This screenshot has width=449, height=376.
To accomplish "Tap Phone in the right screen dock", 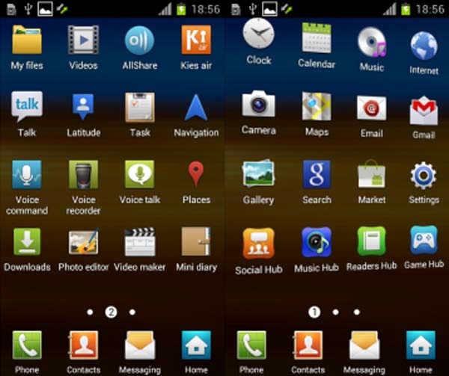I will [x=251, y=345].
